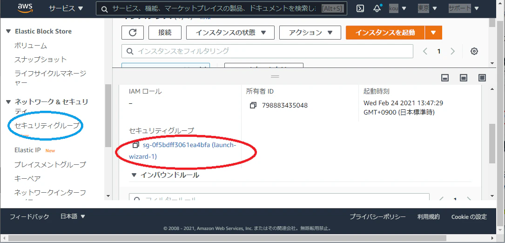Open instance table preferences gear
This screenshot has height=243, width=505.
(x=474, y=51)
